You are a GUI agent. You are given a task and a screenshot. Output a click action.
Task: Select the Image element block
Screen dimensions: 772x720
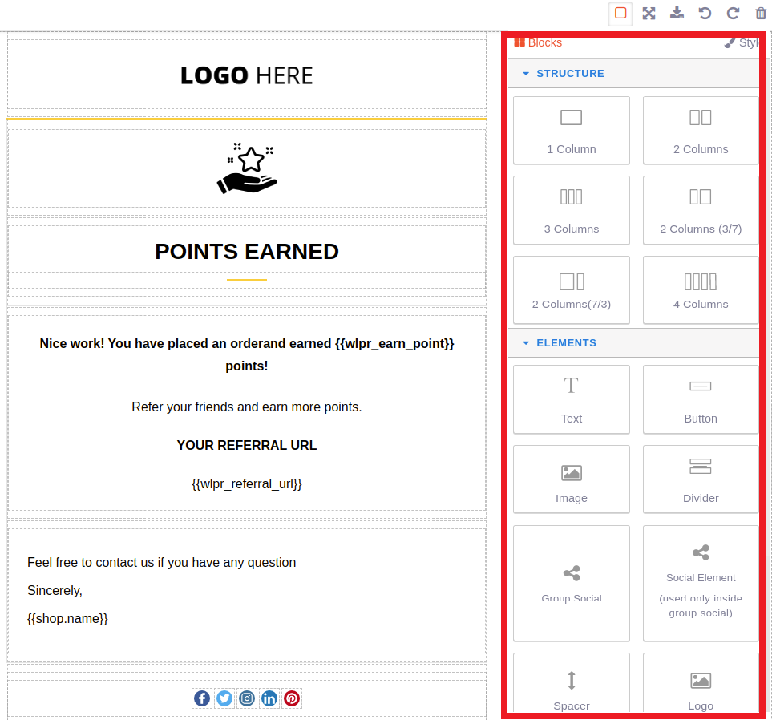pyautogui.click(x=571, y=479)
